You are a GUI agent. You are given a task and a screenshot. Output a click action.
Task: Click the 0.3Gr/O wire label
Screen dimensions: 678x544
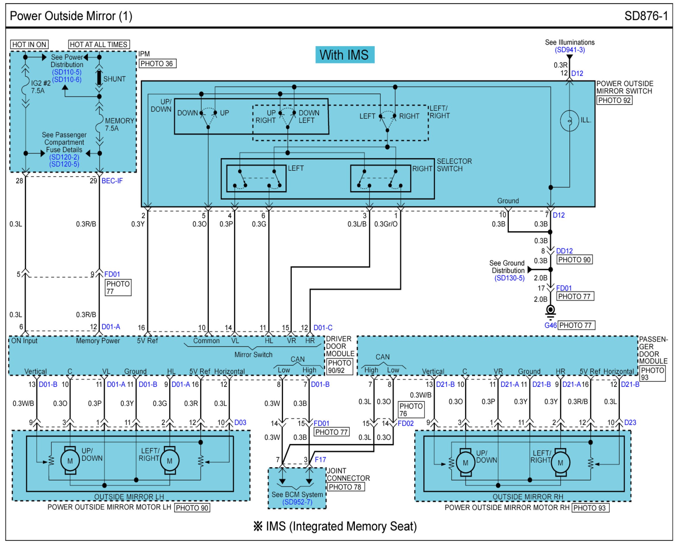(385, 224)
